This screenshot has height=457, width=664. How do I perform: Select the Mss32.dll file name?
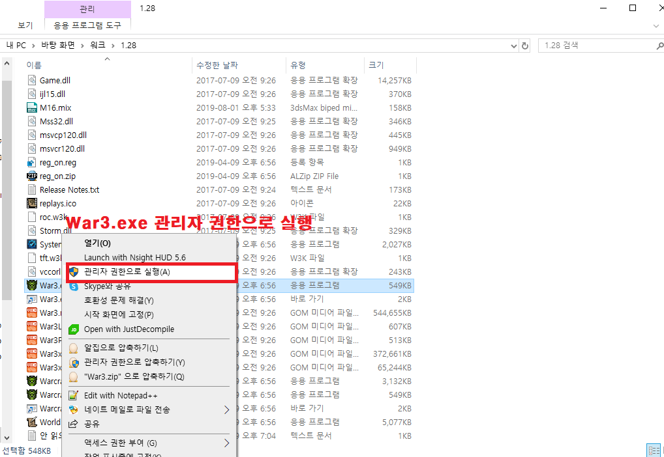(x=56, y=121)
